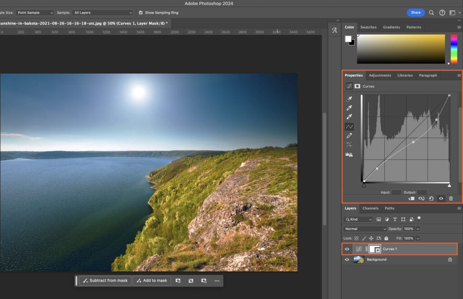The image size is (463, 299).
Task: Open the Normal blend mode dropdown
Action: click(364, 229)
